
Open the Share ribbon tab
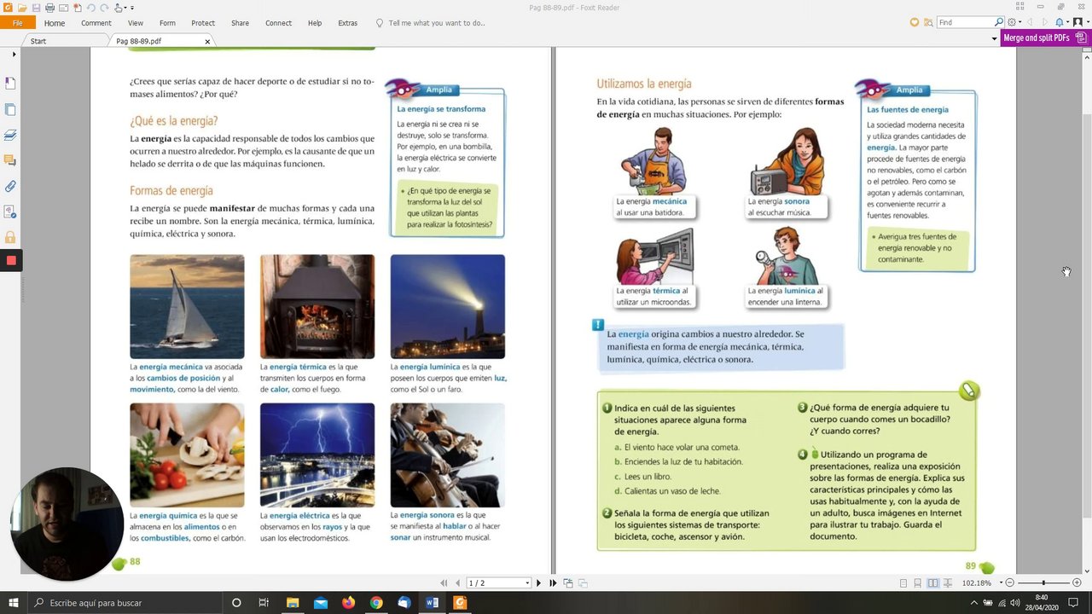(240, 23)
